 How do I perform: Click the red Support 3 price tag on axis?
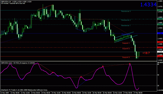tap(160, 56)
